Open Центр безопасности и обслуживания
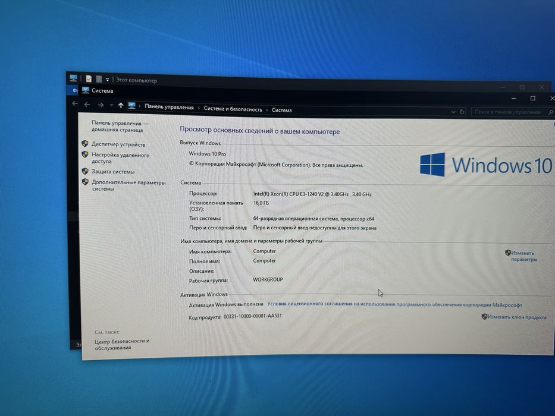 pyautogui.click(x=122, y=344)
